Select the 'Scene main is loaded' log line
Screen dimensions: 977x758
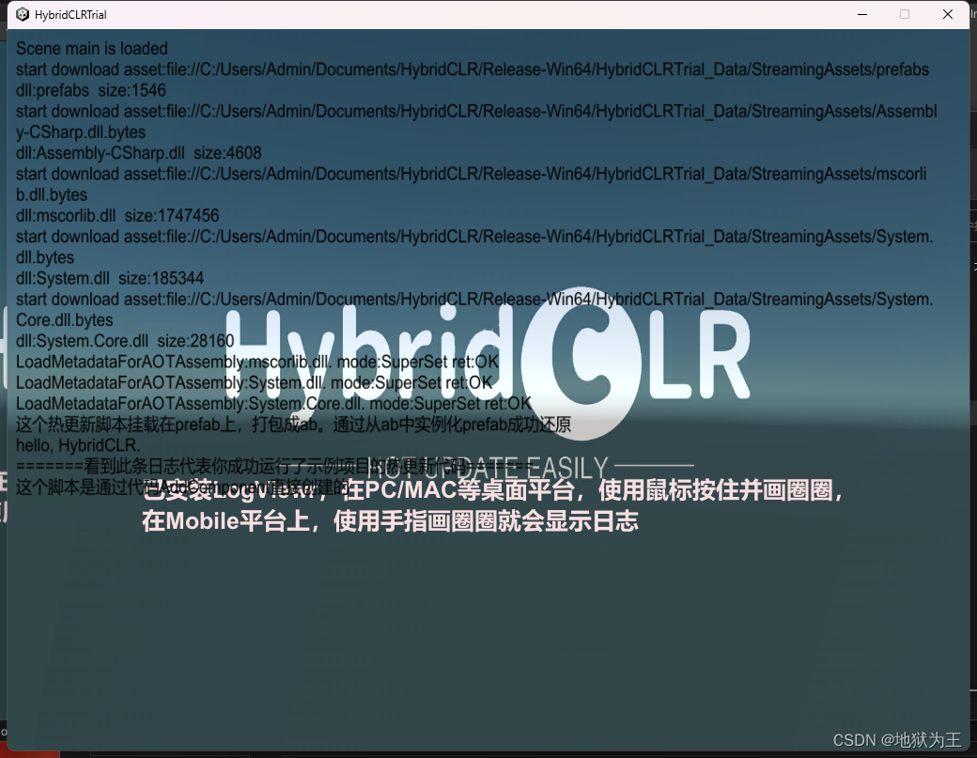91,48
